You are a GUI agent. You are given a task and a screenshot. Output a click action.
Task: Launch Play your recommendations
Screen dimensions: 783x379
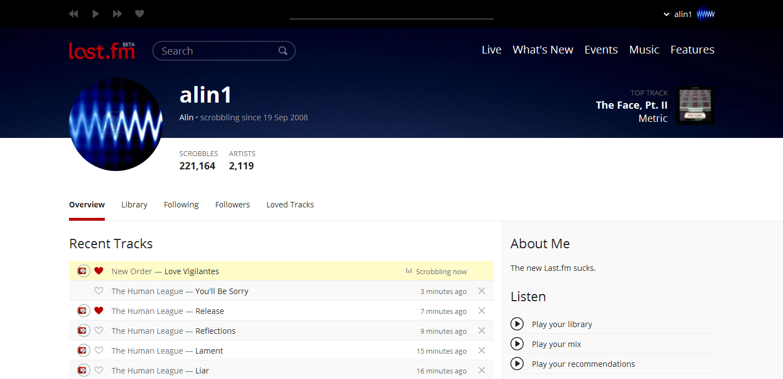click(583, 364)
